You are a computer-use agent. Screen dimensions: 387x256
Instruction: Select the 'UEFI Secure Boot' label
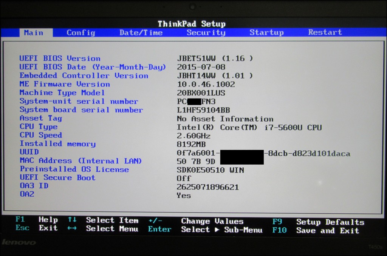tap(57, 177)
